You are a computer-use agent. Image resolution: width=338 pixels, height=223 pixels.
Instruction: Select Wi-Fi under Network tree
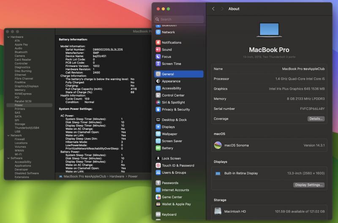tap(18, 154)
